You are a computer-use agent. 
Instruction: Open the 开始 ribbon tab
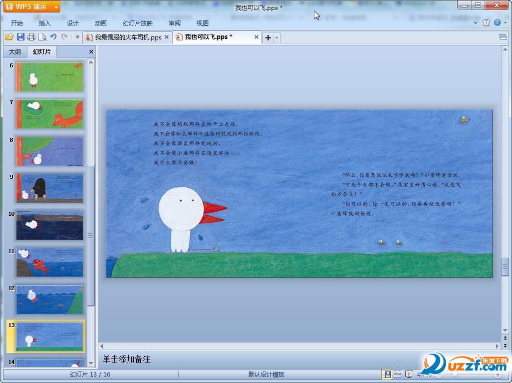16,23
